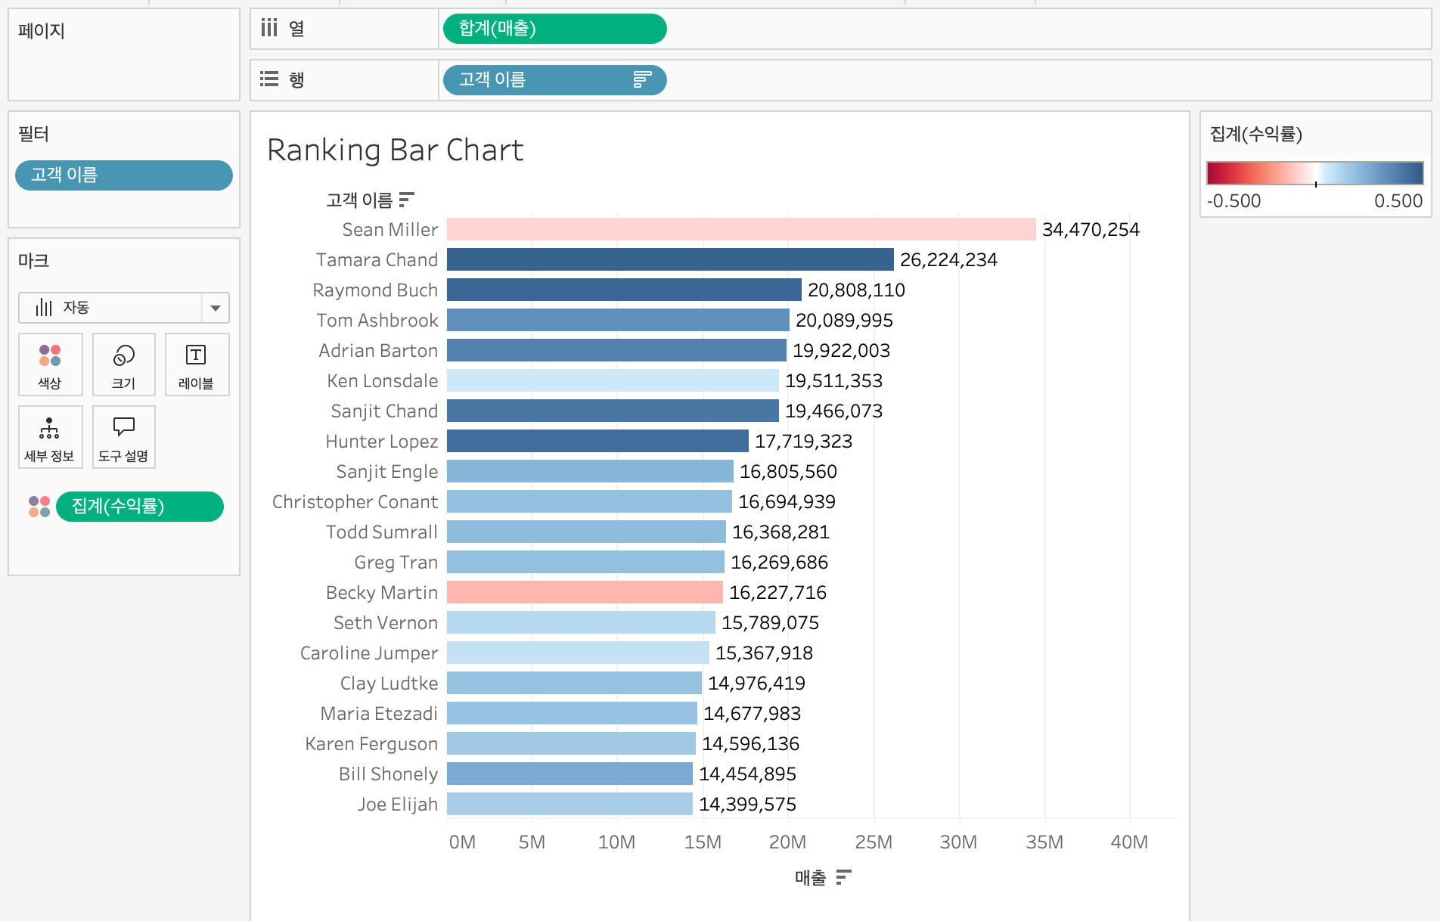Click the Tamara Chand bar
The image size is (1440, 921).
coord(670,259)
